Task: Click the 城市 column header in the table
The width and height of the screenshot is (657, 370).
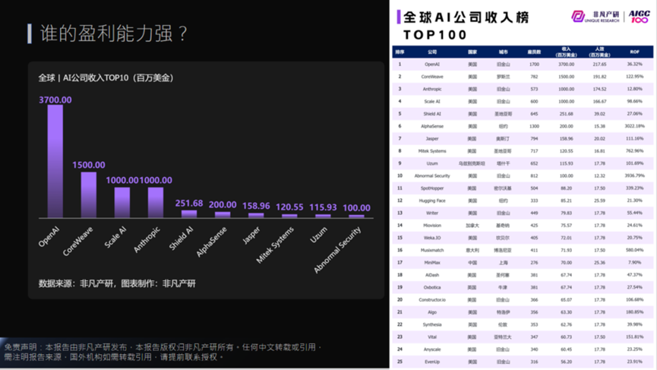Action: 503,52
